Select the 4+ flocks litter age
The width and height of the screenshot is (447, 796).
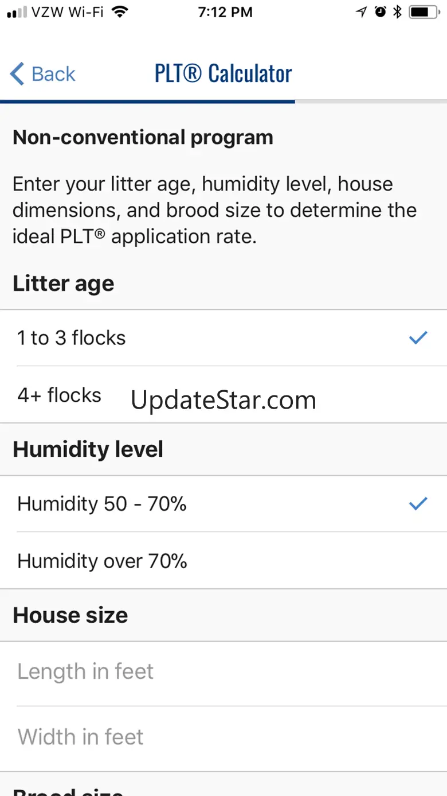pos(60,395)
